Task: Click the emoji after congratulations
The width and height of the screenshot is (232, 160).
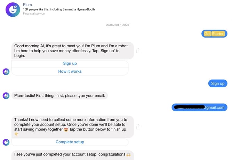Action: point(128,155)
